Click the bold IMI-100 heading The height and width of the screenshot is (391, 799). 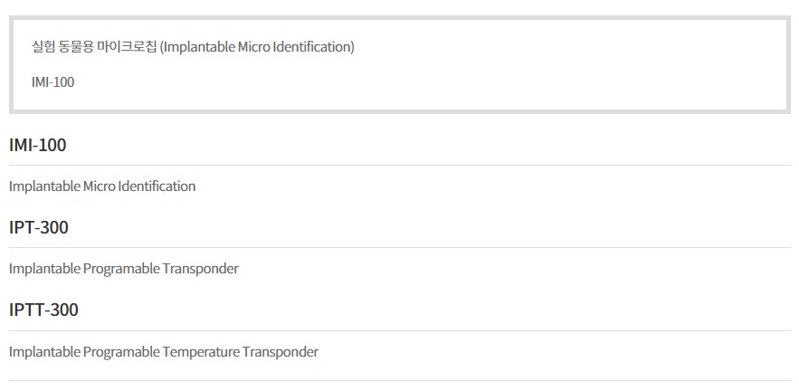(38, 145)
